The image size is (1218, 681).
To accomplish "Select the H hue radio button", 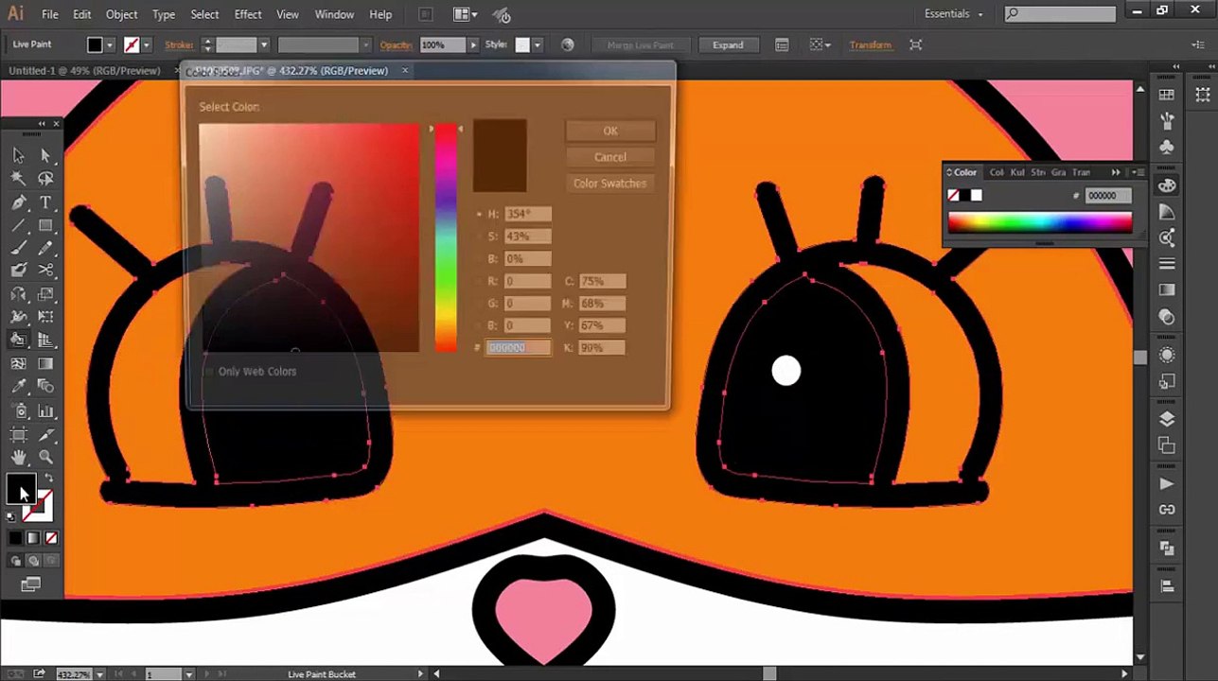I will (x=479, y=214).
